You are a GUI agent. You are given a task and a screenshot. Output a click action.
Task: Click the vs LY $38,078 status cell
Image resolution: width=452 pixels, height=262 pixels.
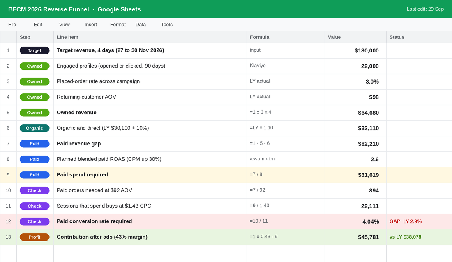(419, 237)
